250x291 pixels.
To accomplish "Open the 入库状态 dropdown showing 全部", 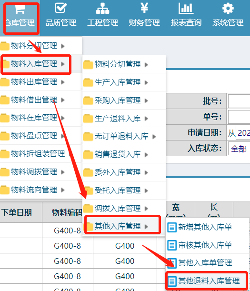I will click(x=239, y=149).
